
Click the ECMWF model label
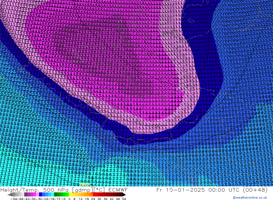[118, 190]
